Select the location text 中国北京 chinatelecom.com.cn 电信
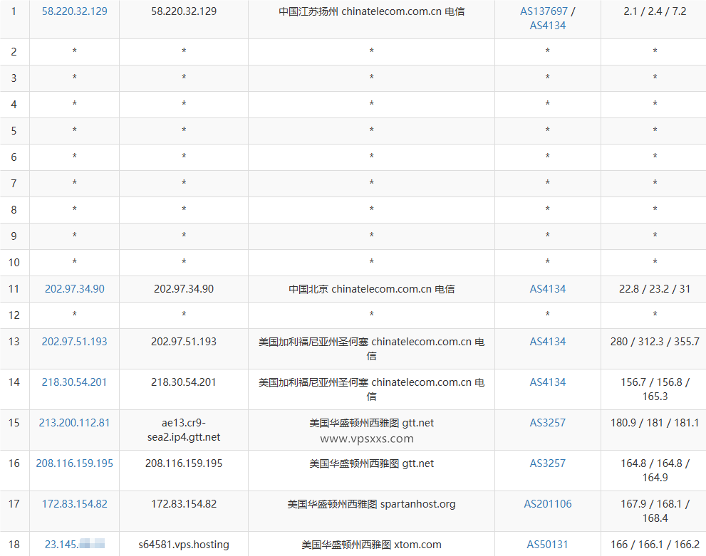This screenshot has width=706, height=556. (371, 289)
